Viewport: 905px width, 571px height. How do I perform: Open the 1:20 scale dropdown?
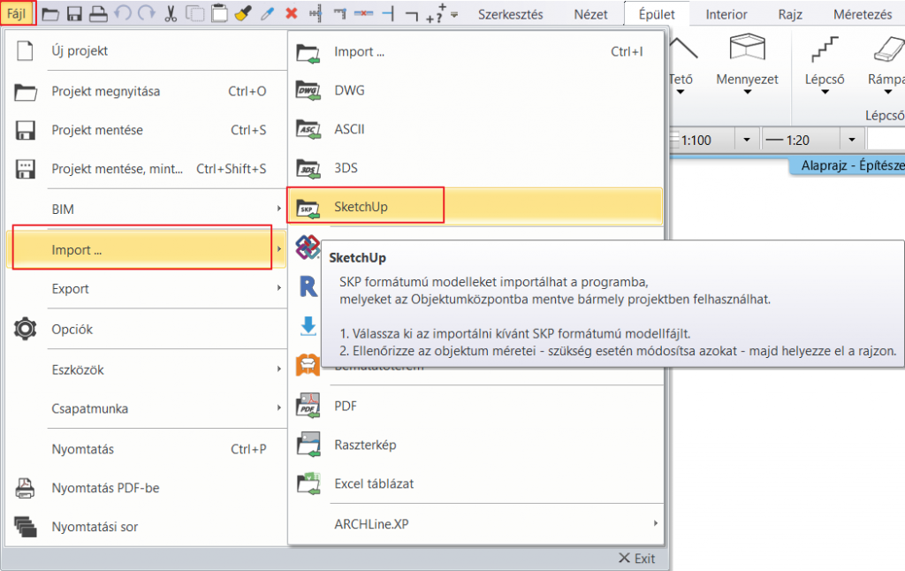[x=852, y=140]
